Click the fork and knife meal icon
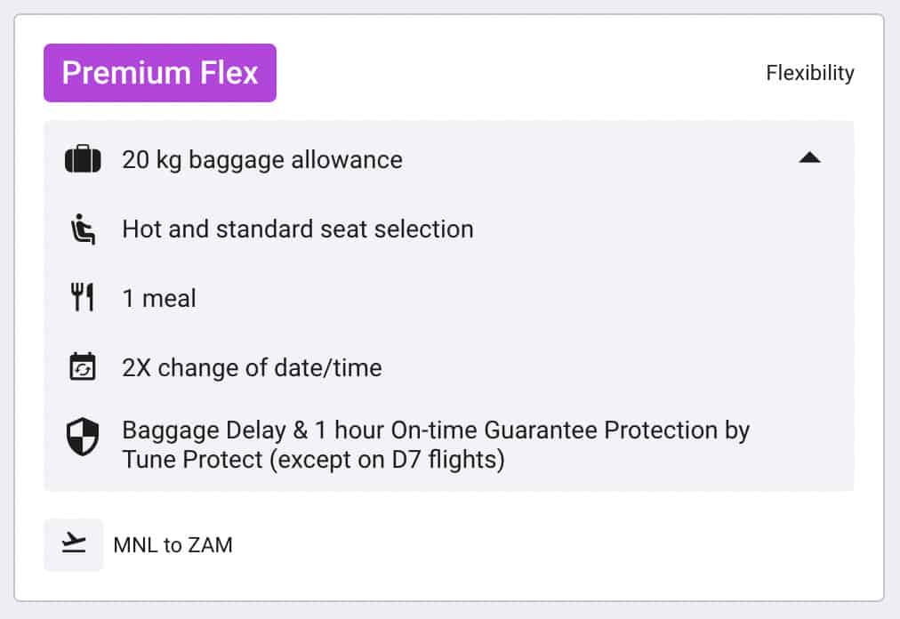The width and height of the screenshot is (900, 619). (x=83, y=298)
